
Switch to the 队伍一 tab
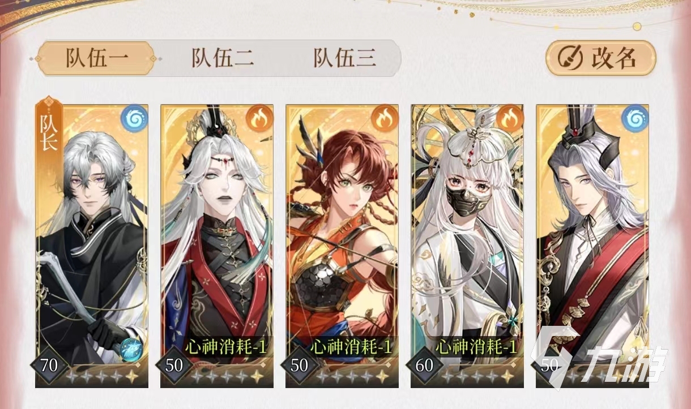96,58
